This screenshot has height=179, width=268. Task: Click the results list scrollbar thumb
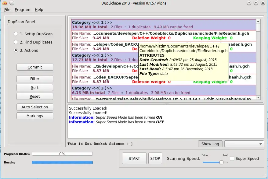[x=258, y=28]
